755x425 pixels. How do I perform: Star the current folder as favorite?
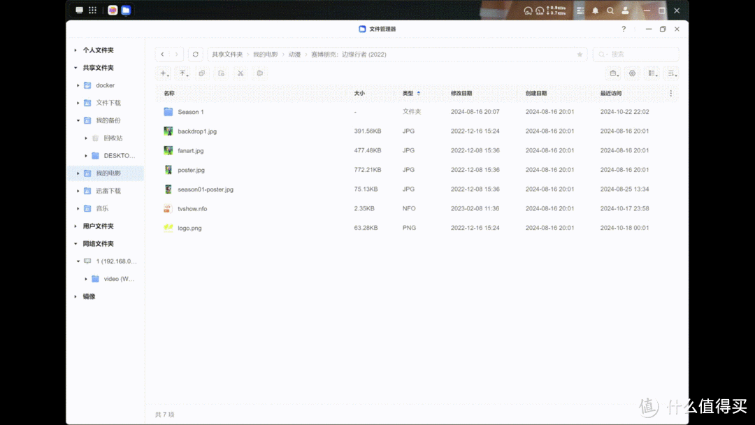(x=580, y=55)
